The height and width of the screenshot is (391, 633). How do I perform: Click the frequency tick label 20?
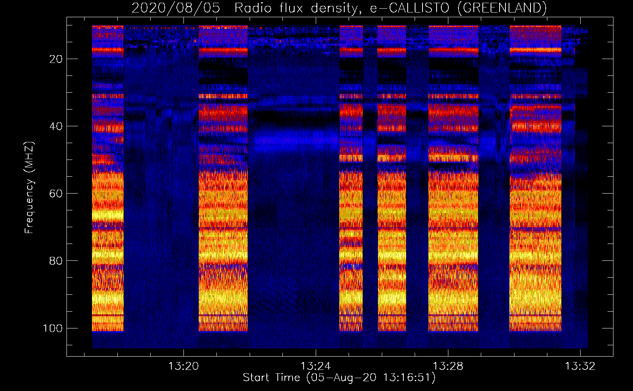coord(56,59)
